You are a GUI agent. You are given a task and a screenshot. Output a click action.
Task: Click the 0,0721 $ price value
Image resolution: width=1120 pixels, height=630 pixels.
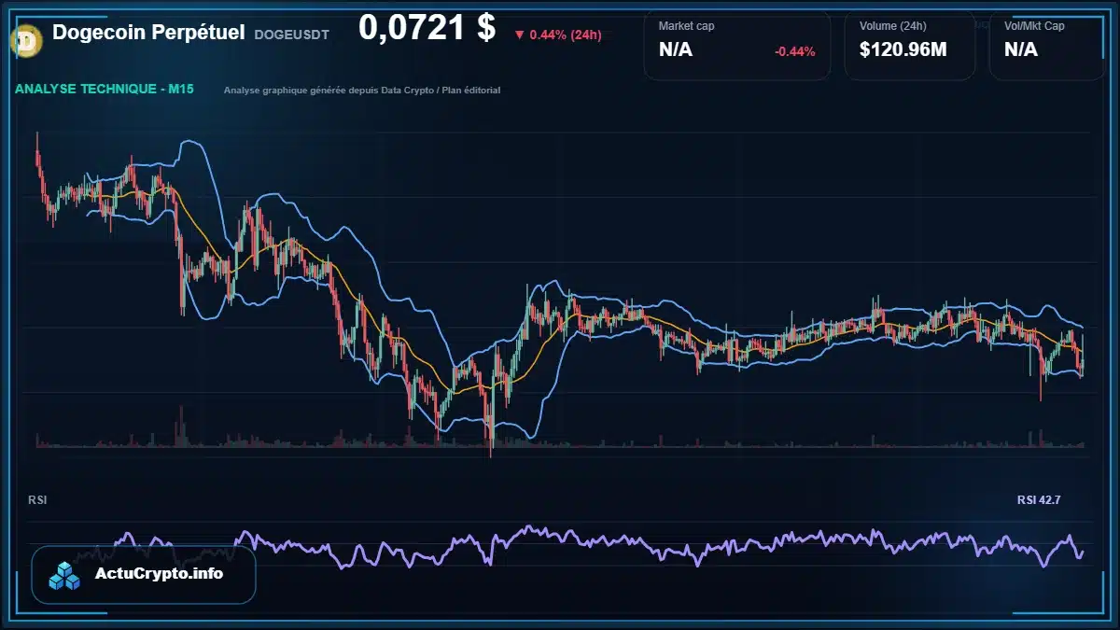coord(427,28)
